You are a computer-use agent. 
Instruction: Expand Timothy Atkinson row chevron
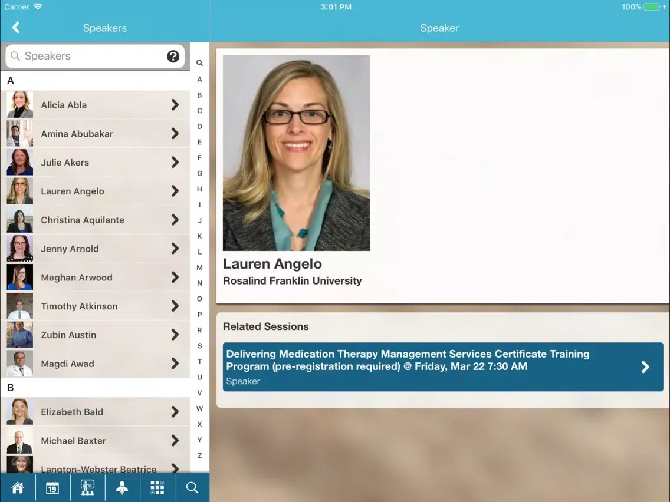175,306
